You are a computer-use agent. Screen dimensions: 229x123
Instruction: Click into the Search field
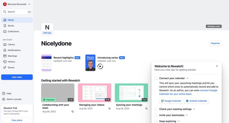(17, 12)
